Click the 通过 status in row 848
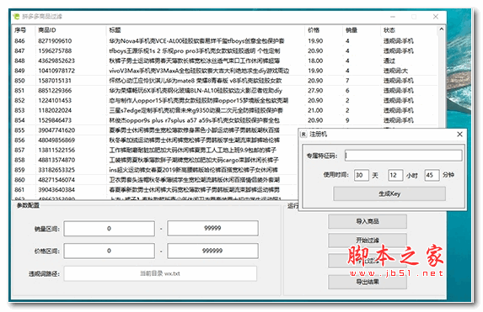 389,61
